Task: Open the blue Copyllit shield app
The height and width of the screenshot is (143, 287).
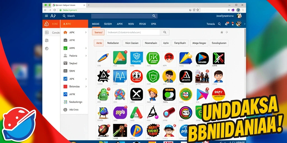Action: pyautogui.click(x=136, y=58)
